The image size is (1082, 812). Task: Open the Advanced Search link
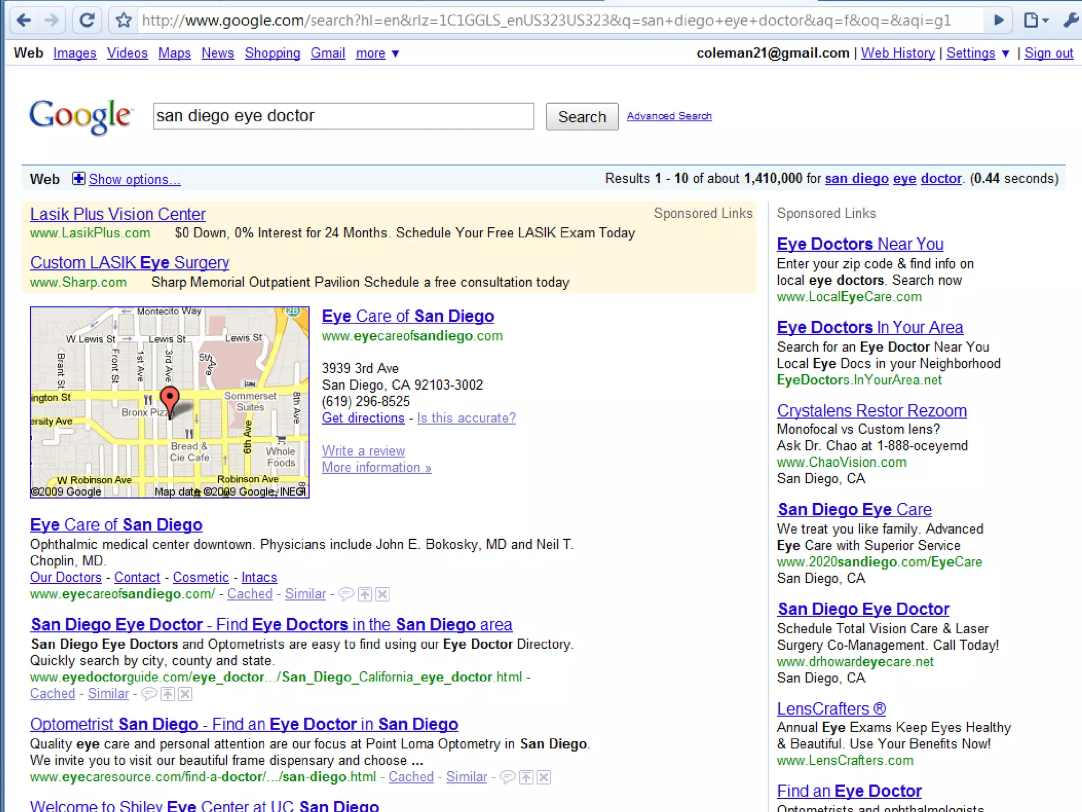(669, 116)
